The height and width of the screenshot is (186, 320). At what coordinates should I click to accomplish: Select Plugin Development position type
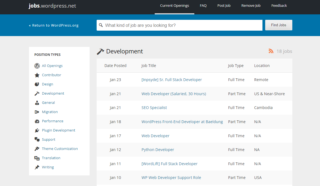click(59, 130)
